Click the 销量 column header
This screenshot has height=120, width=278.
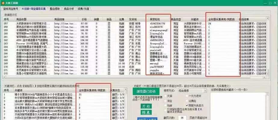click(x=97, y=19)
